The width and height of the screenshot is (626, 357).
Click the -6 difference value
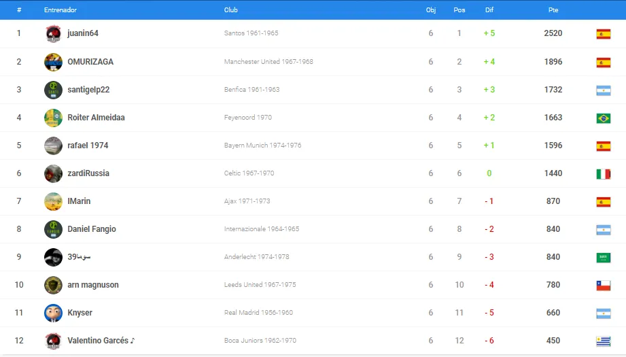489,341
